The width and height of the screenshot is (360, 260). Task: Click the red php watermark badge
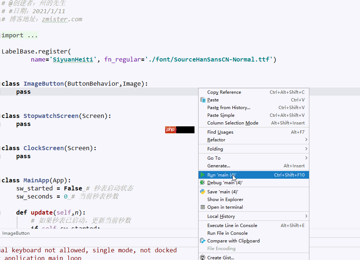[x=171, y=130]
